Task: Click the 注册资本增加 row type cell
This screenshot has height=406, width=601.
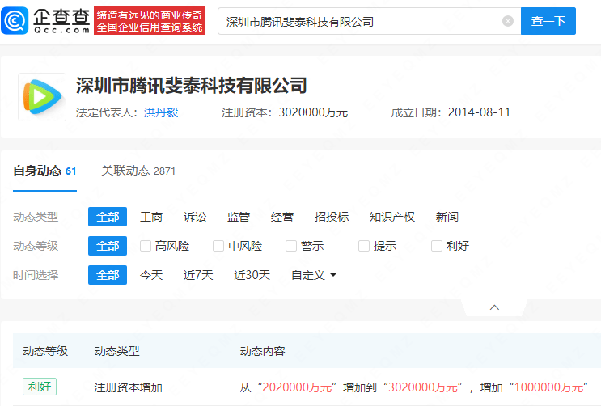Action: (128, 387)
